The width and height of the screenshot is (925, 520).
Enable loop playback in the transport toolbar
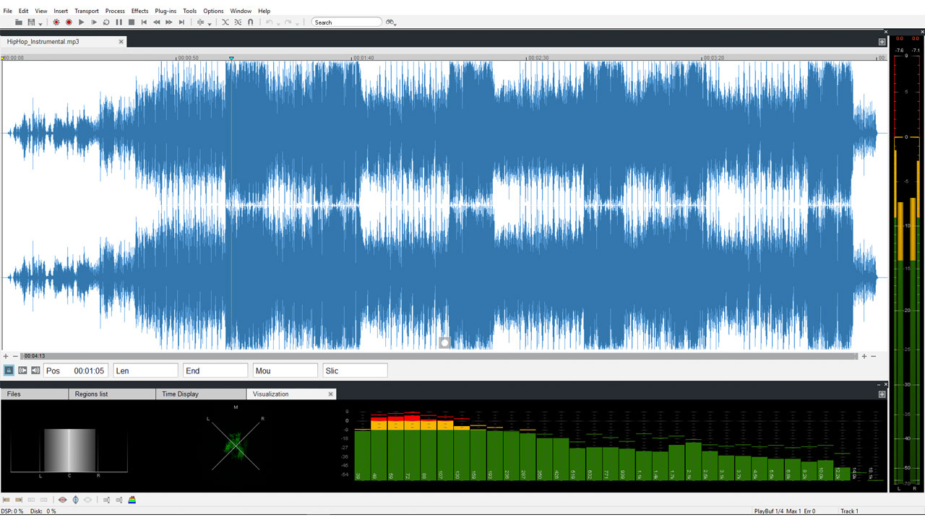pos(106,22)
